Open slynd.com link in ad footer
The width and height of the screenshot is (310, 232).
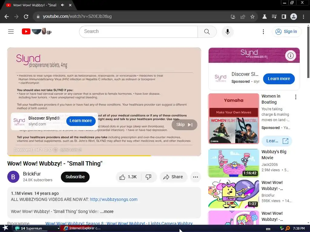71,150
